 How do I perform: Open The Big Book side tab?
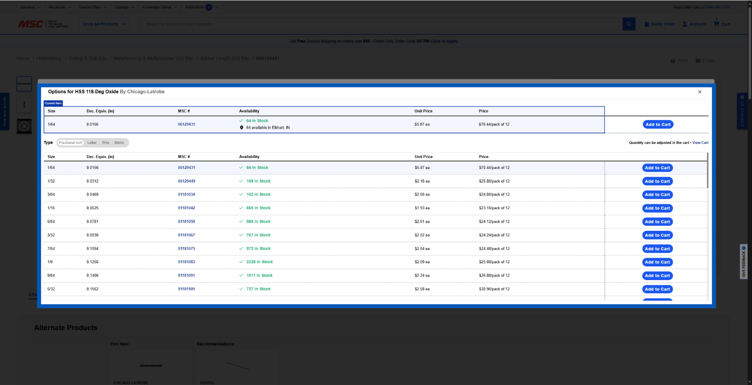coord(5,111)
